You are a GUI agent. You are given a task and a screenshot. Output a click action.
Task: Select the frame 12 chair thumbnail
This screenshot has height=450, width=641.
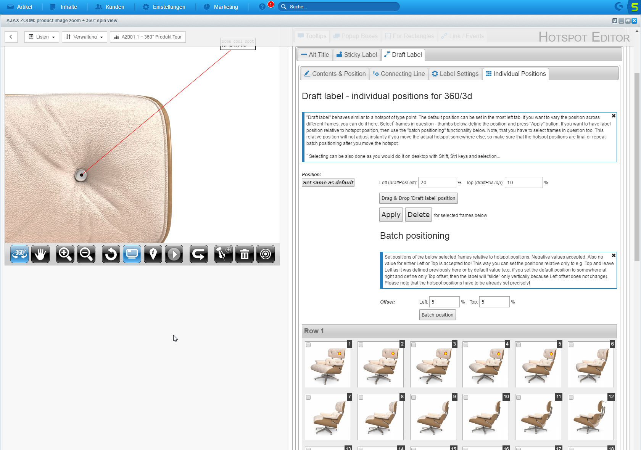click(x=591, y=417)
